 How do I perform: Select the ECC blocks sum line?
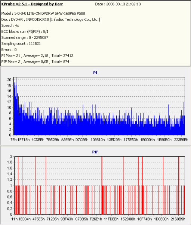pos(25,31)
